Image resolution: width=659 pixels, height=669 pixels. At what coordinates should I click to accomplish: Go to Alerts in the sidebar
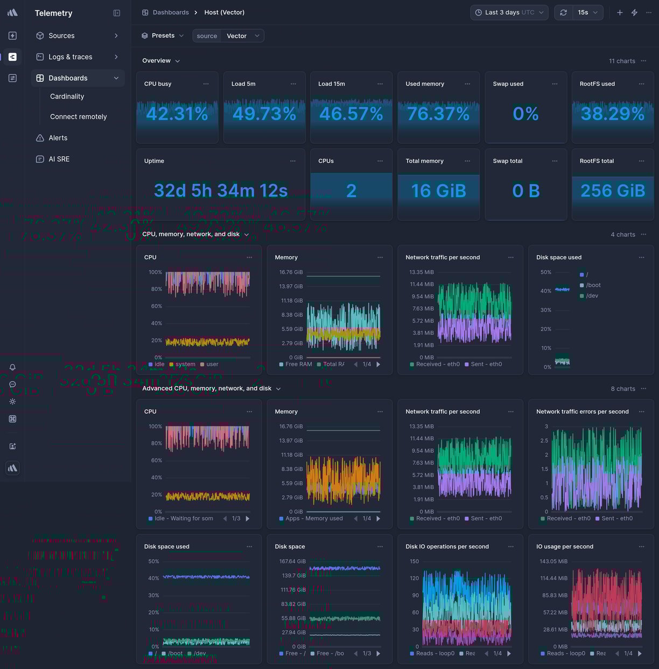pyautogui.click(x=58, y=138)
